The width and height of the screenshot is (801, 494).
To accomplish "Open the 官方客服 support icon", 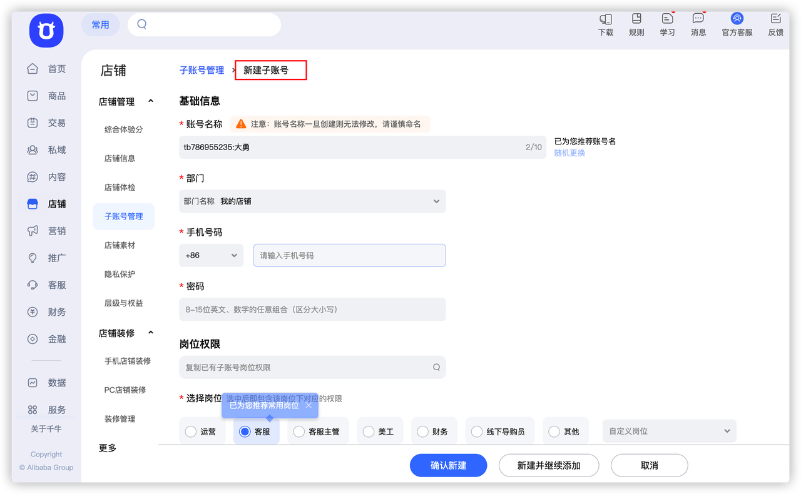I will click(737, 18).
